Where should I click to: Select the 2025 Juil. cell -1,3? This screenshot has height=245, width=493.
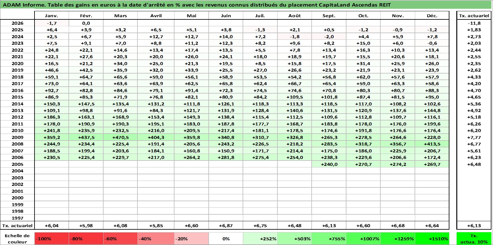click(x=260, y=30)
